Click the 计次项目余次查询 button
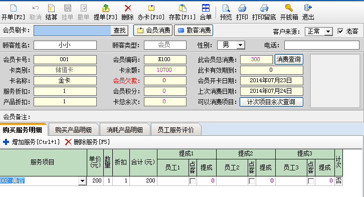The height and width of the screenshot is (197, 364). point(271,102)
